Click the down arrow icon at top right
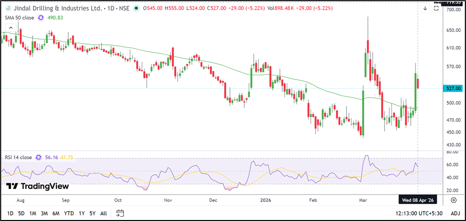 425,8
